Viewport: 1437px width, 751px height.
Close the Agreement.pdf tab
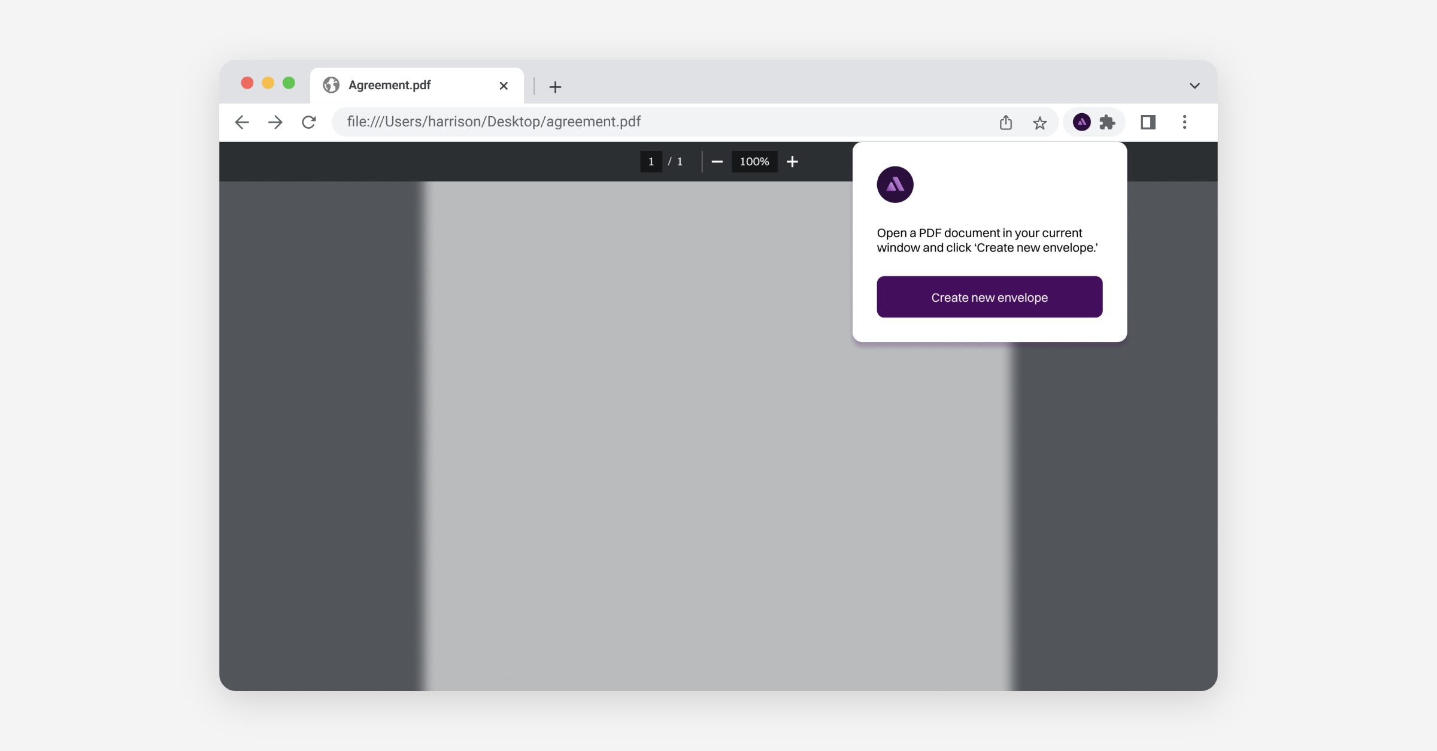(504, 86)
